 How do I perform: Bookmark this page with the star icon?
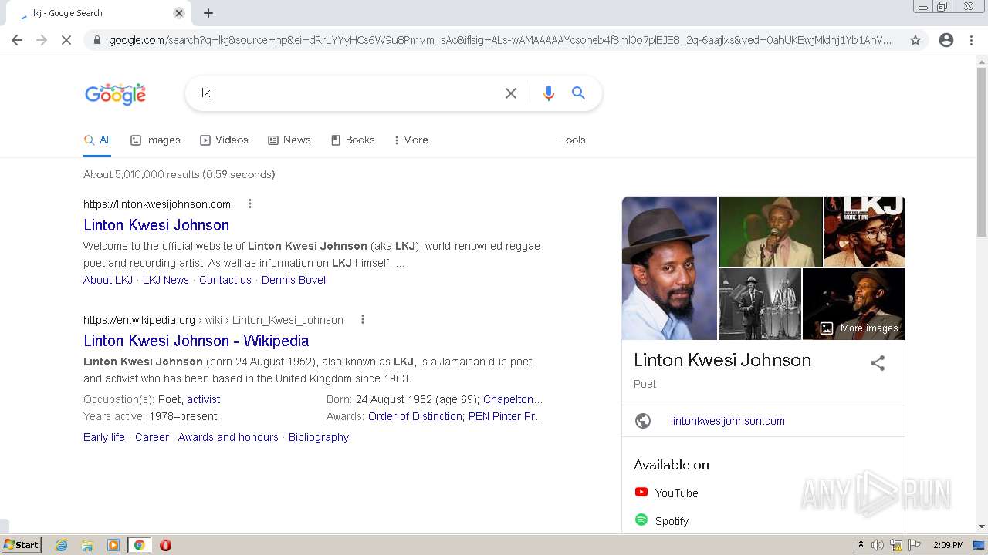915,40
